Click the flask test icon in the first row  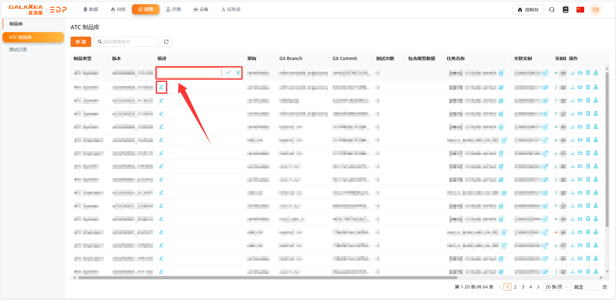[x=596, y=73]
